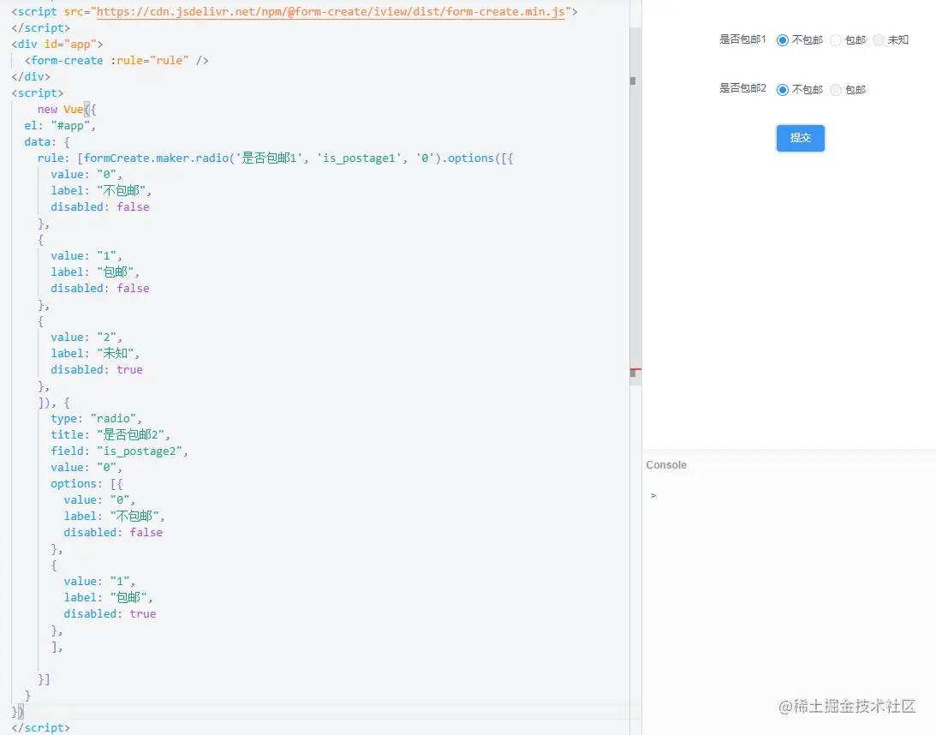Select the disabled 未知 radio option
This screenshot has width=936, height=735.
[878, 40]
